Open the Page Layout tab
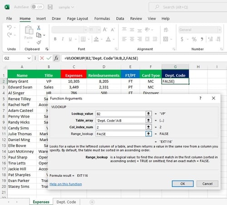Image resolution: width=227 pixels, height=205 pixels. [78, 19]
